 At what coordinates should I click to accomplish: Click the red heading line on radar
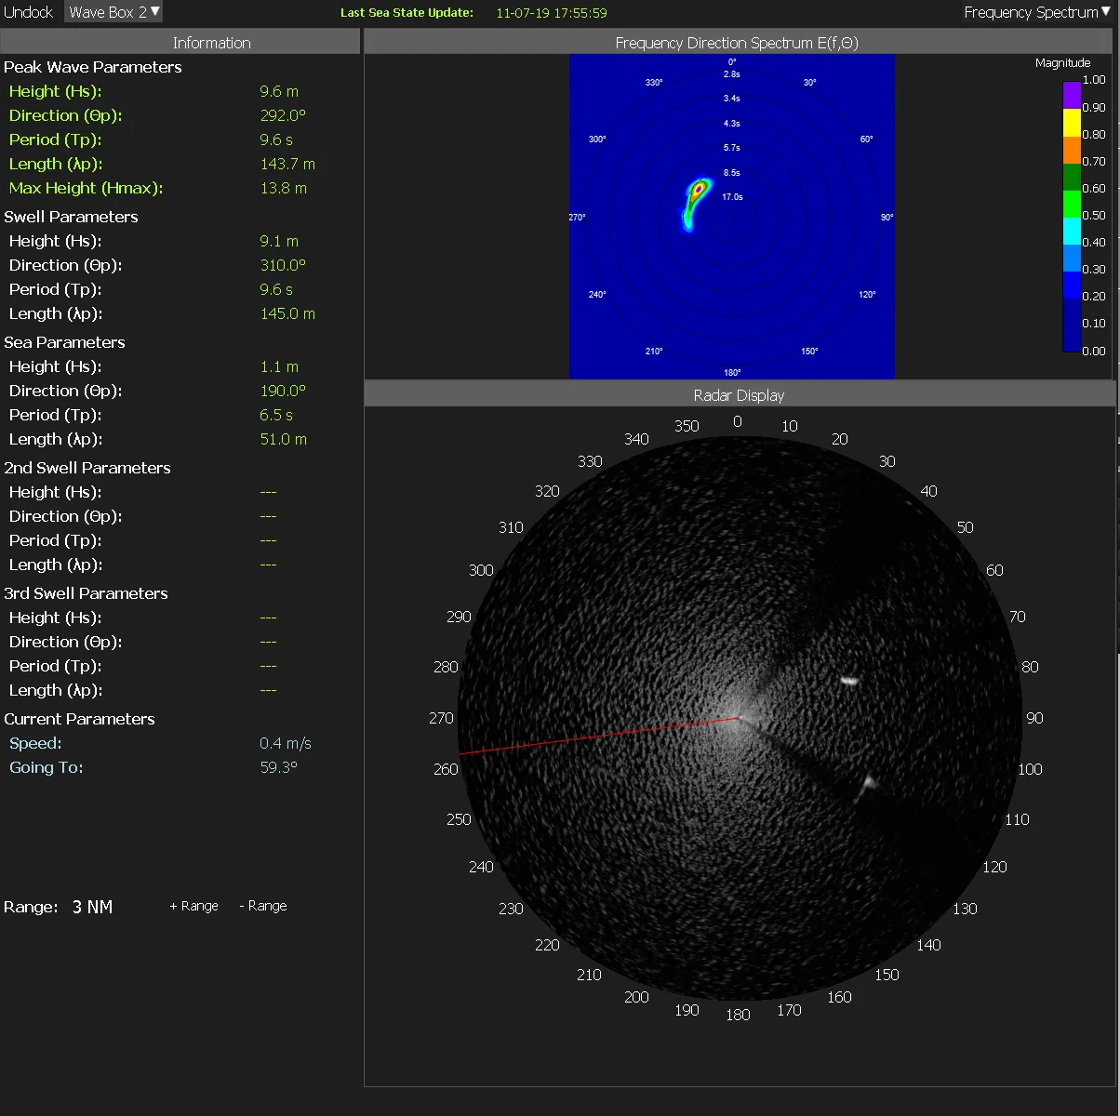point(599,736)
